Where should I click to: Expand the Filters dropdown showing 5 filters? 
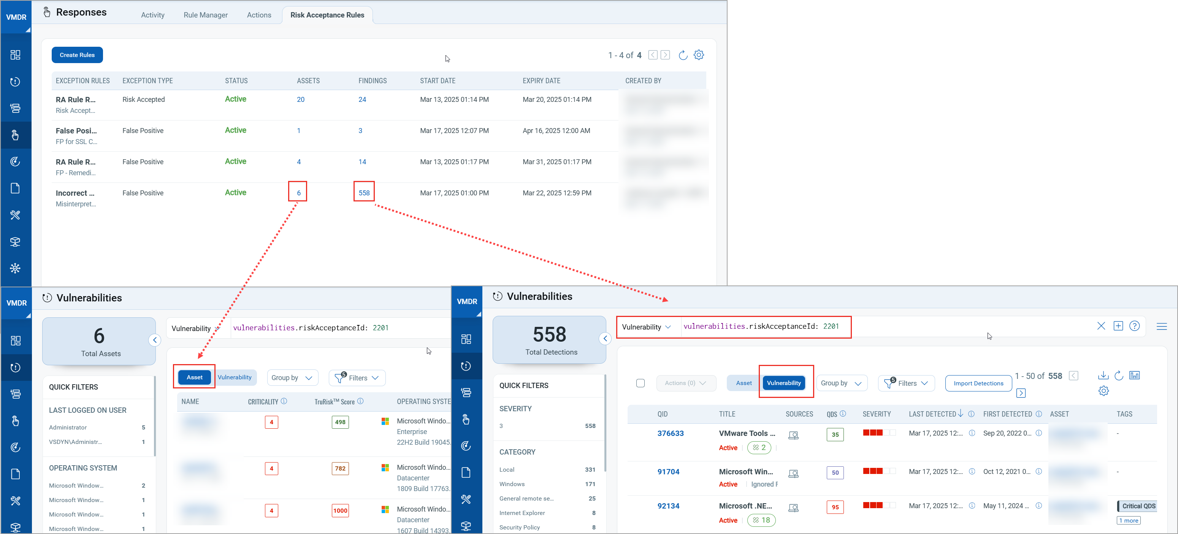point(357,378)
